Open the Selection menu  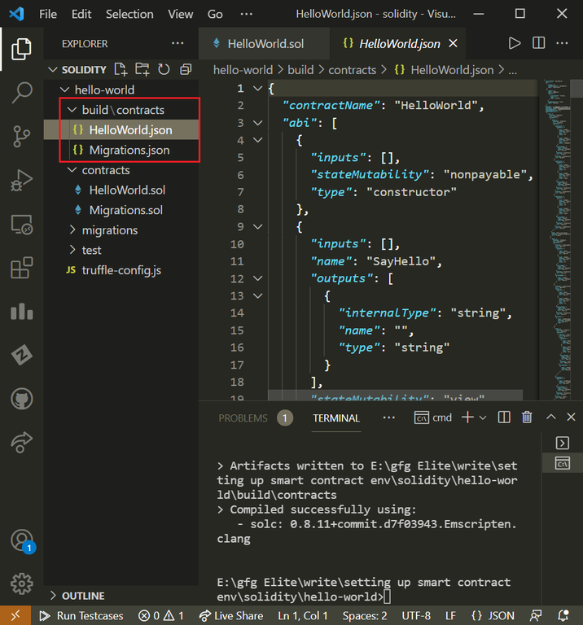pos(129,14)
